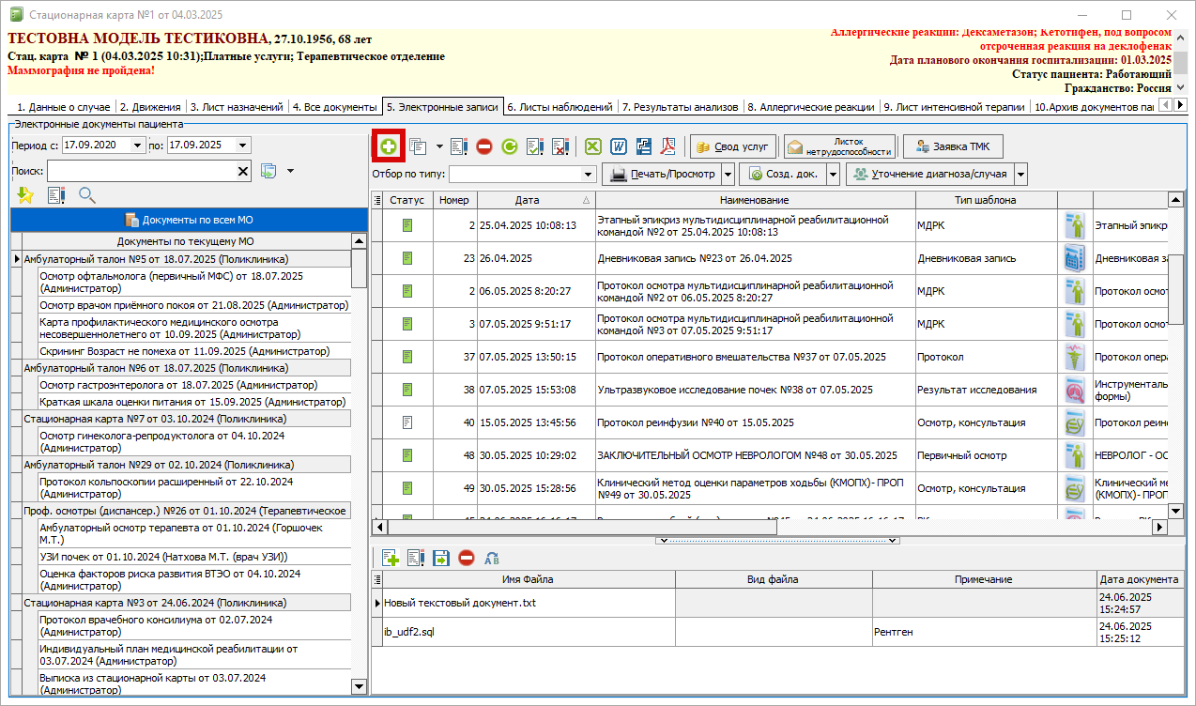
Task: Switch to tab 1. Данные о случае
Action: pos(63,107)
